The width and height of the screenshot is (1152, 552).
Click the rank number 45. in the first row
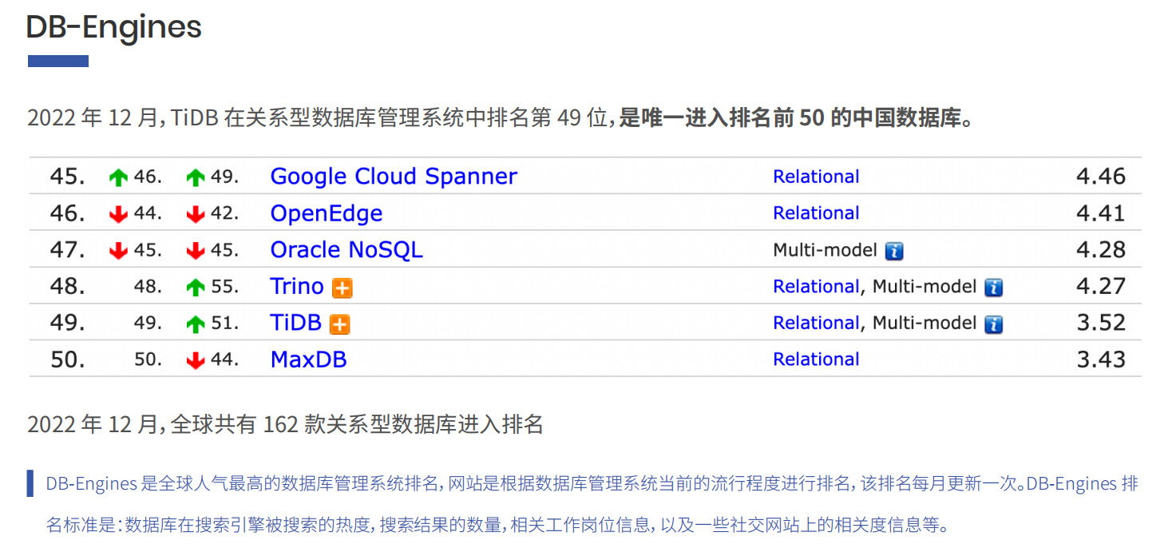click(x=68, y=177)
